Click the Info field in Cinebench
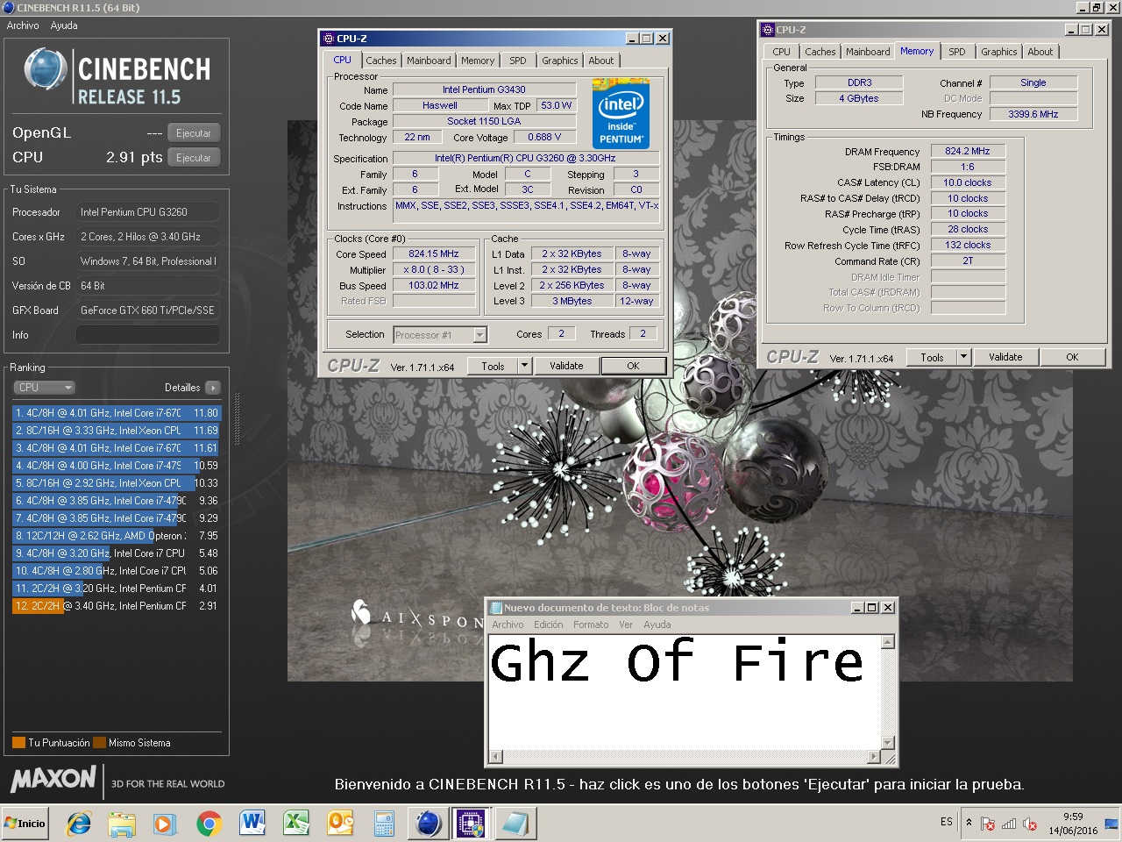1122x842 pixels. pyautogui.click(x=147, y=335)
